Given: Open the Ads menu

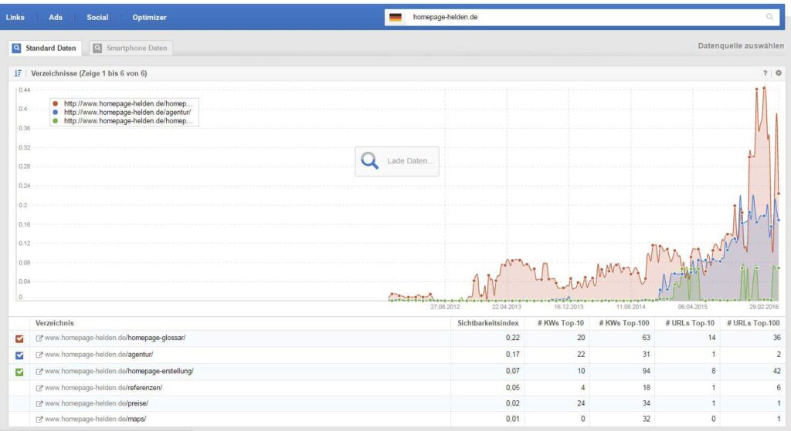Looking at the screenshot, I should (56, 17).
